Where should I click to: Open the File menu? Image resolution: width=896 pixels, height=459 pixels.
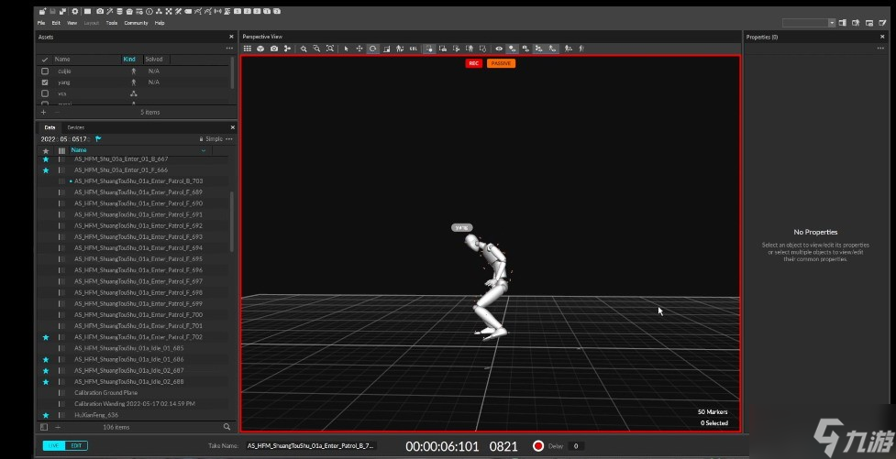pyautogui.click(x=41, y=23)
